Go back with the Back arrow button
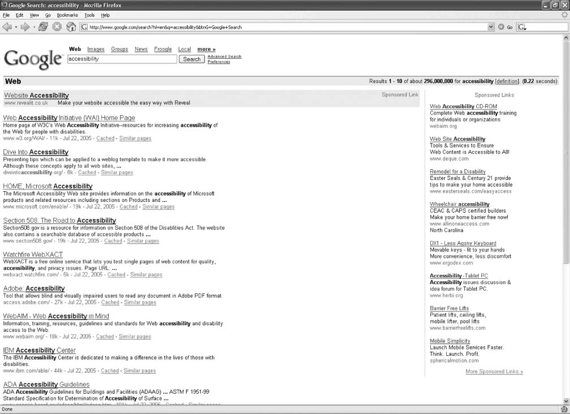 (7, 27)
